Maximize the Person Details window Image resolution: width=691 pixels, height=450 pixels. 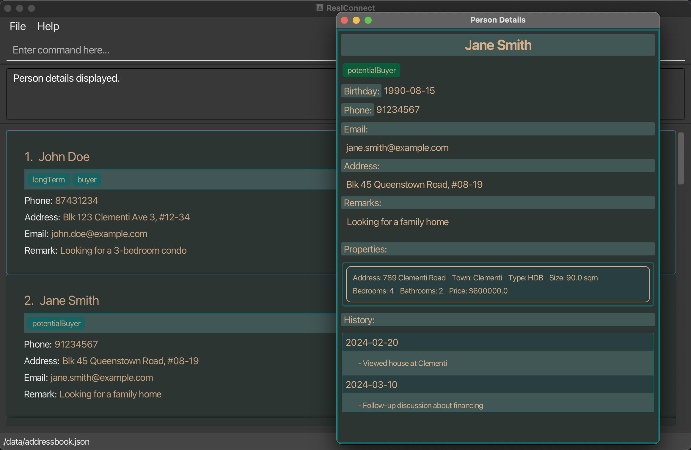pos(368,20)
